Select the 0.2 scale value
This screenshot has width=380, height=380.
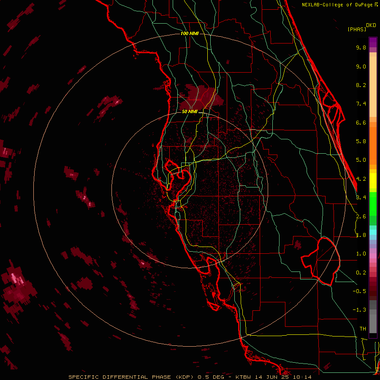361,273
